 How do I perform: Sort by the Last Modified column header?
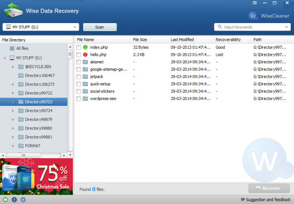190,40
